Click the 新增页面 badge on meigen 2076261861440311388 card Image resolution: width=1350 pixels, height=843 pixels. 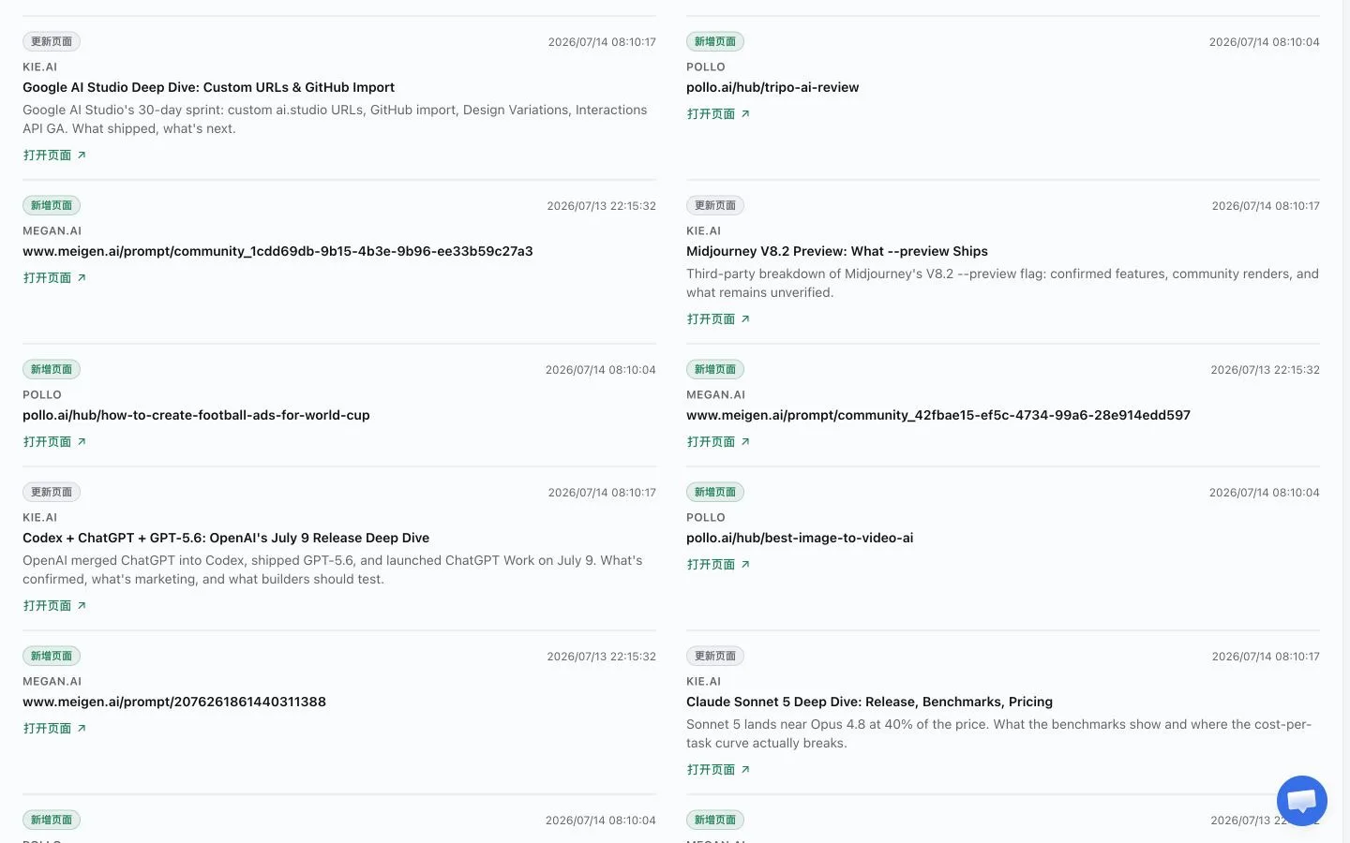[x=52, y=657]
